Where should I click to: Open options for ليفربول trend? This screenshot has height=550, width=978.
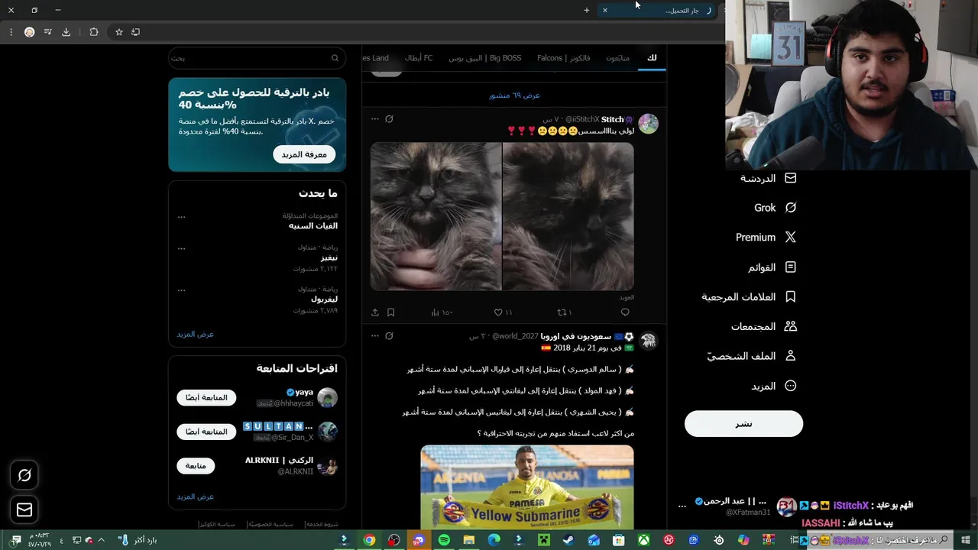182,290
